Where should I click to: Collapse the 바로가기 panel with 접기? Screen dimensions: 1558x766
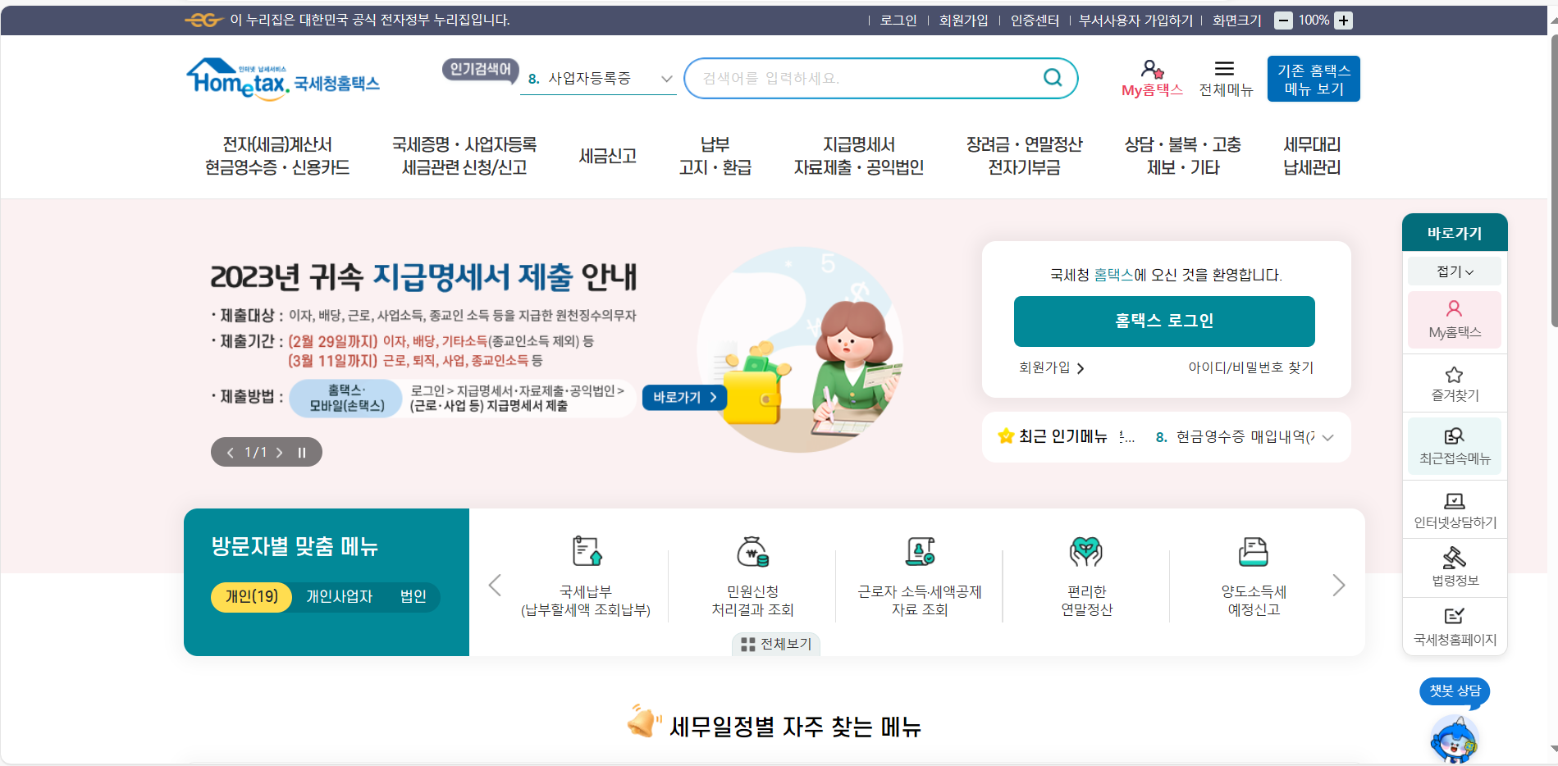click(1455, 271)
